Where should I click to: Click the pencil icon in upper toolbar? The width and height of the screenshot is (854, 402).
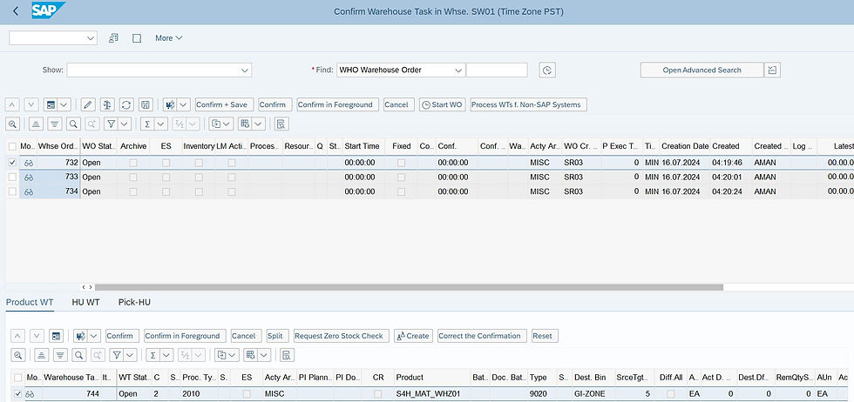coord(88,104)
